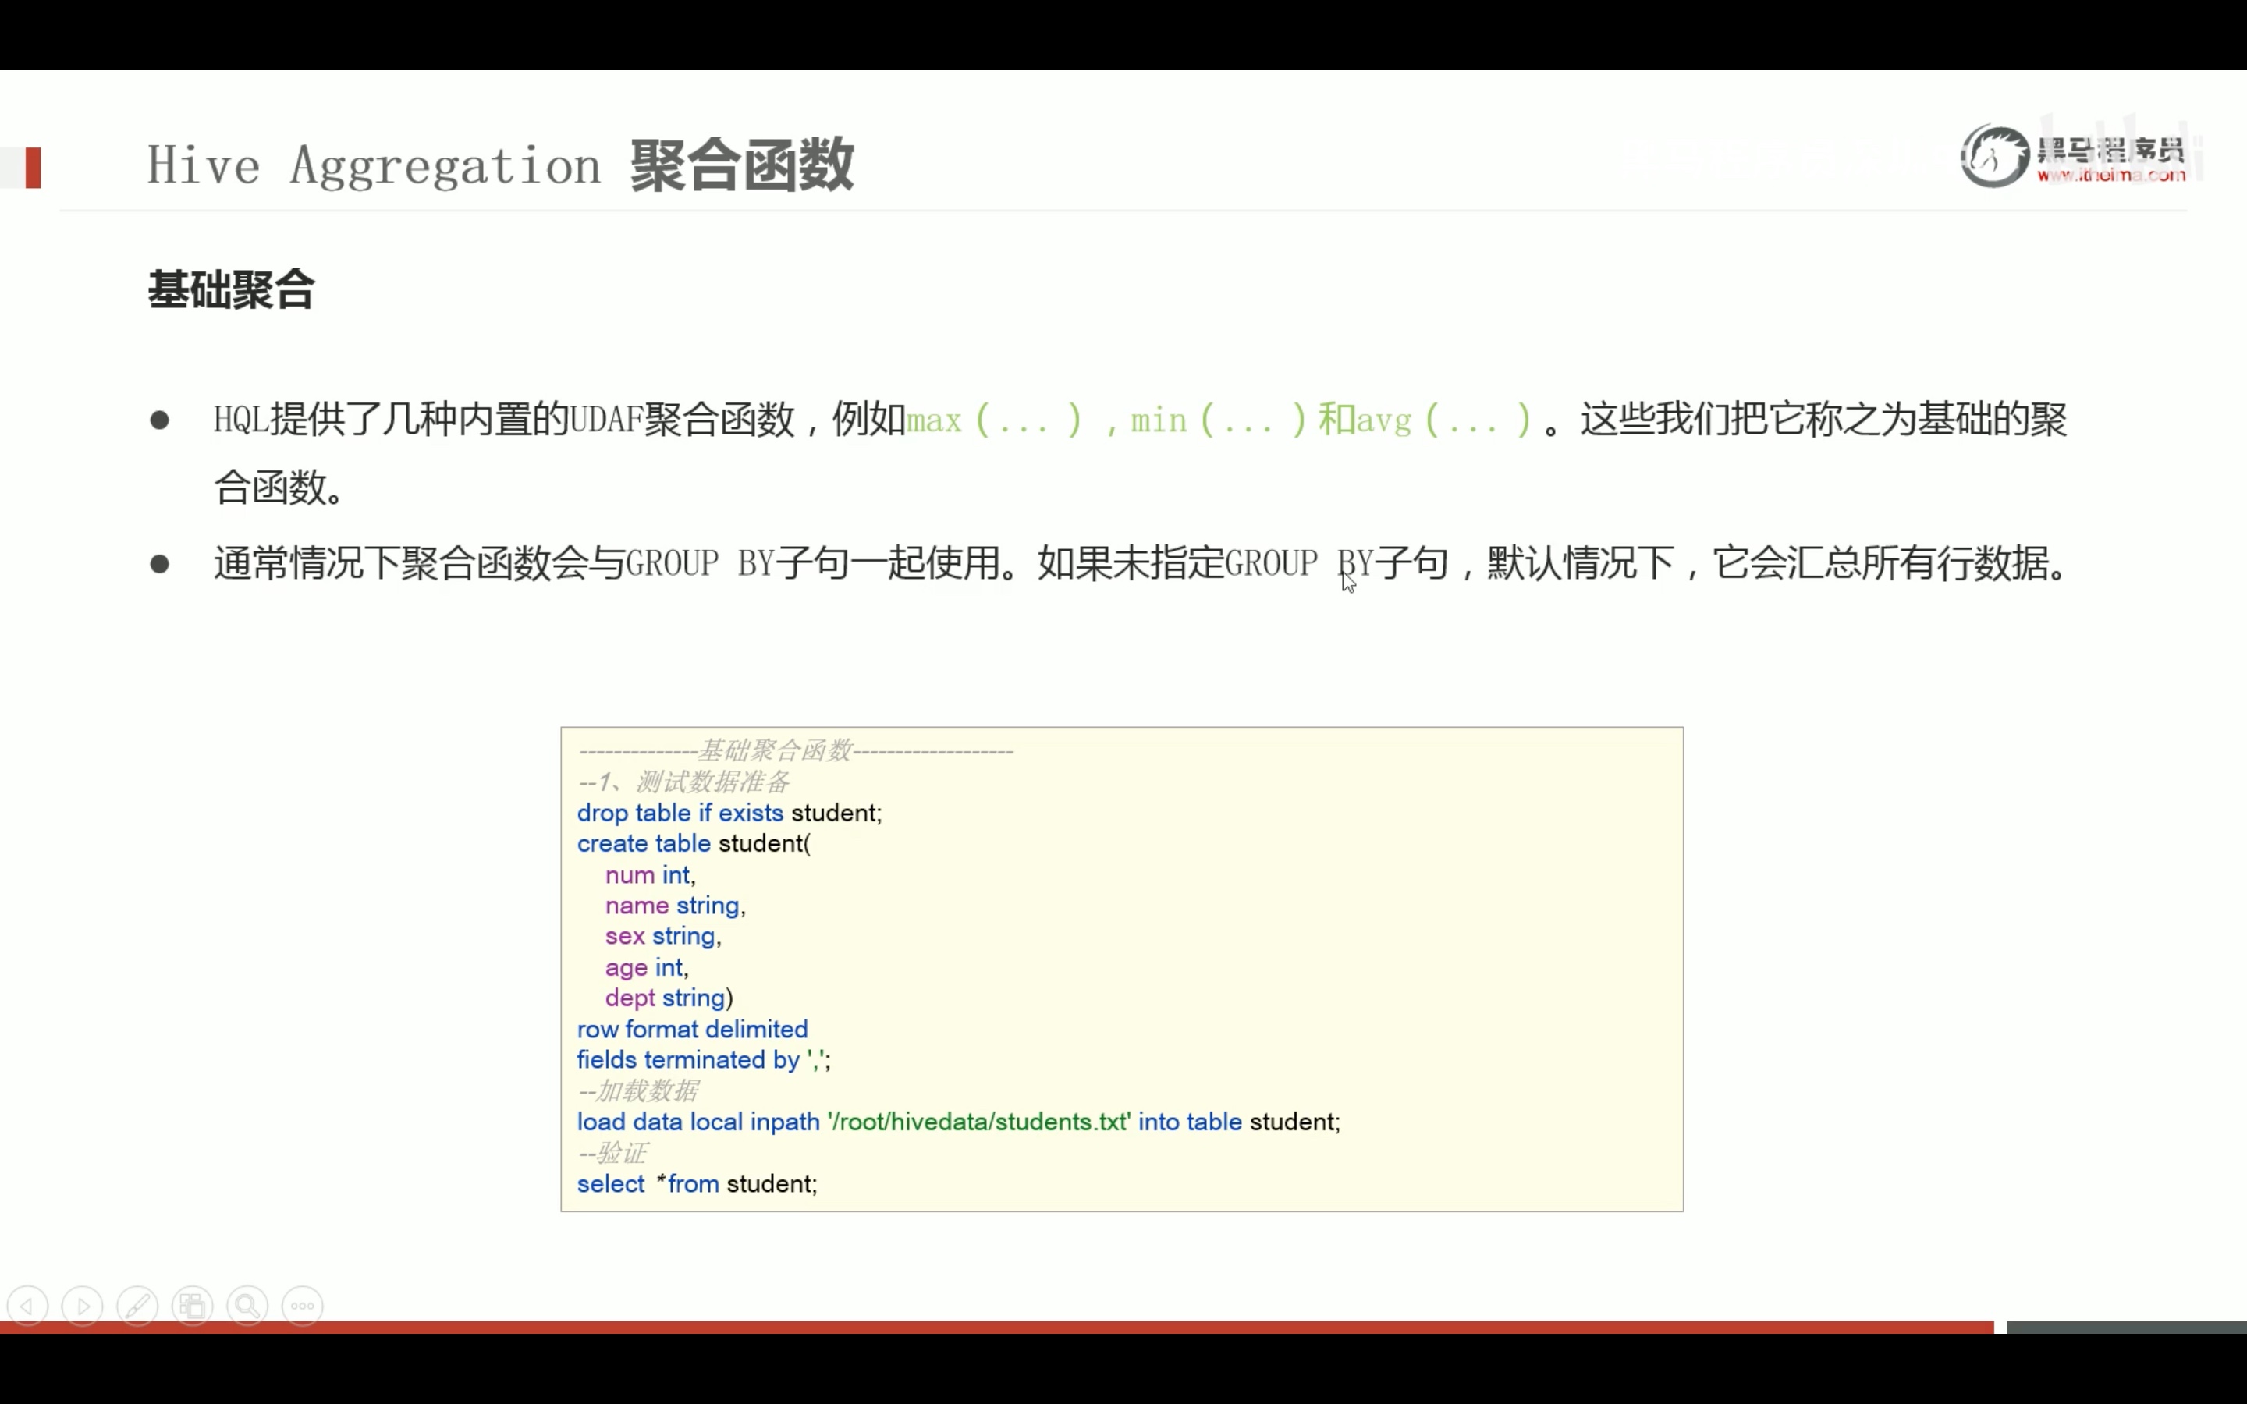Click the gray unplayed progress bar segment

coord(2126,1327)
